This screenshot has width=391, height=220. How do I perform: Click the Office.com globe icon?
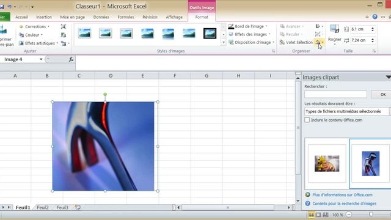click(308, 195)
